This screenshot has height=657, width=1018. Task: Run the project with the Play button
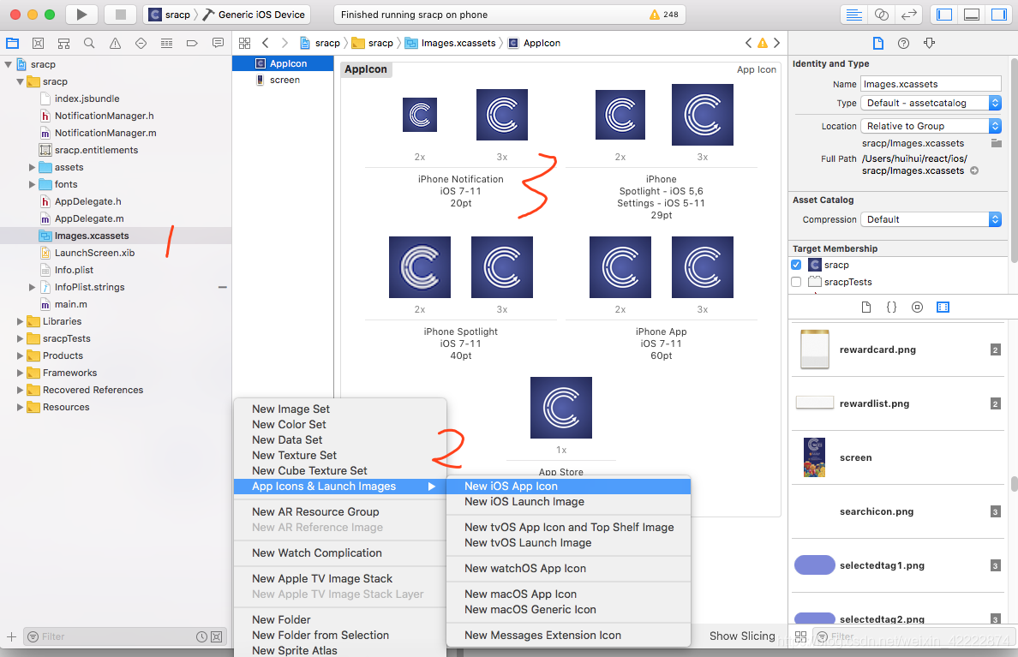point(81,15)
